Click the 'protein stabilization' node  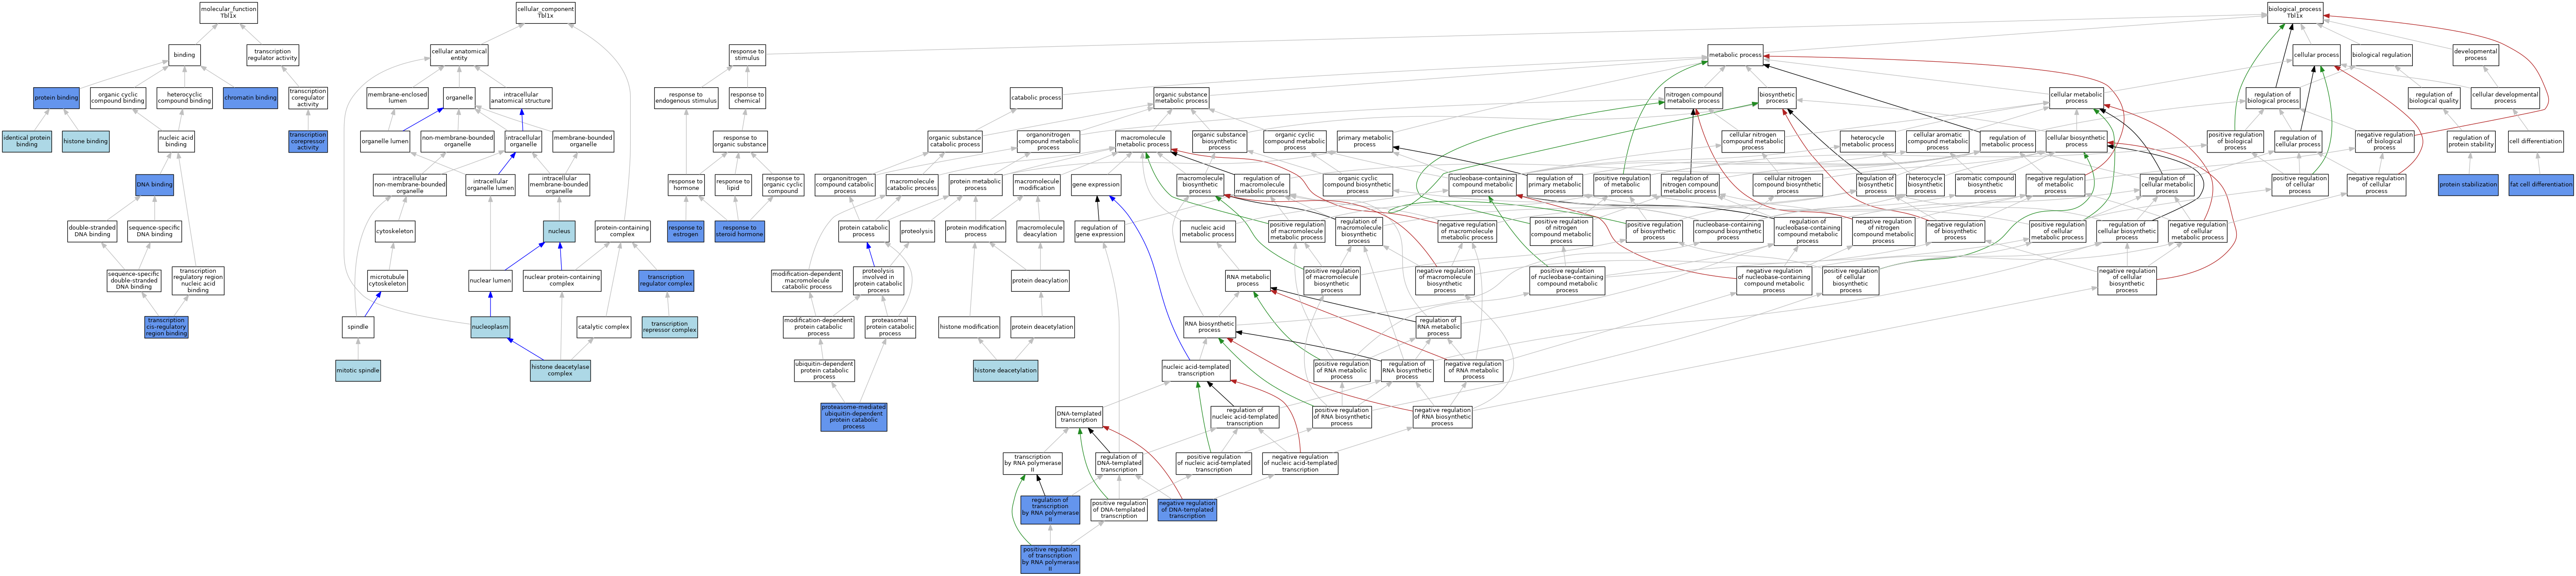2468,185
